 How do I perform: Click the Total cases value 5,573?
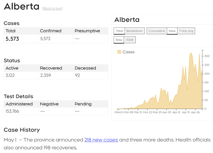pos(12,39)
